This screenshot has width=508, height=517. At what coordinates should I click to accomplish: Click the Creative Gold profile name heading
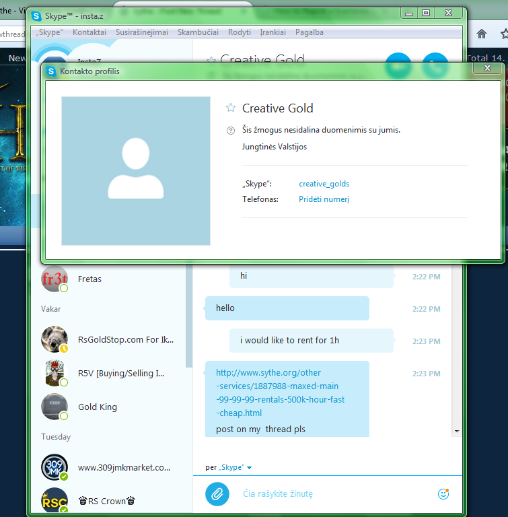coord(278,108)
